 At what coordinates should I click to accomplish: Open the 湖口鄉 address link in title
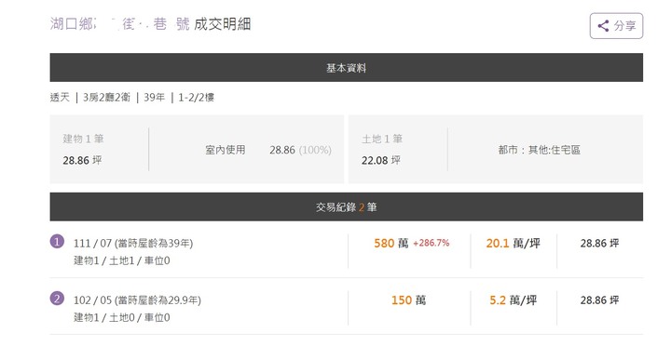coord(120,24)
